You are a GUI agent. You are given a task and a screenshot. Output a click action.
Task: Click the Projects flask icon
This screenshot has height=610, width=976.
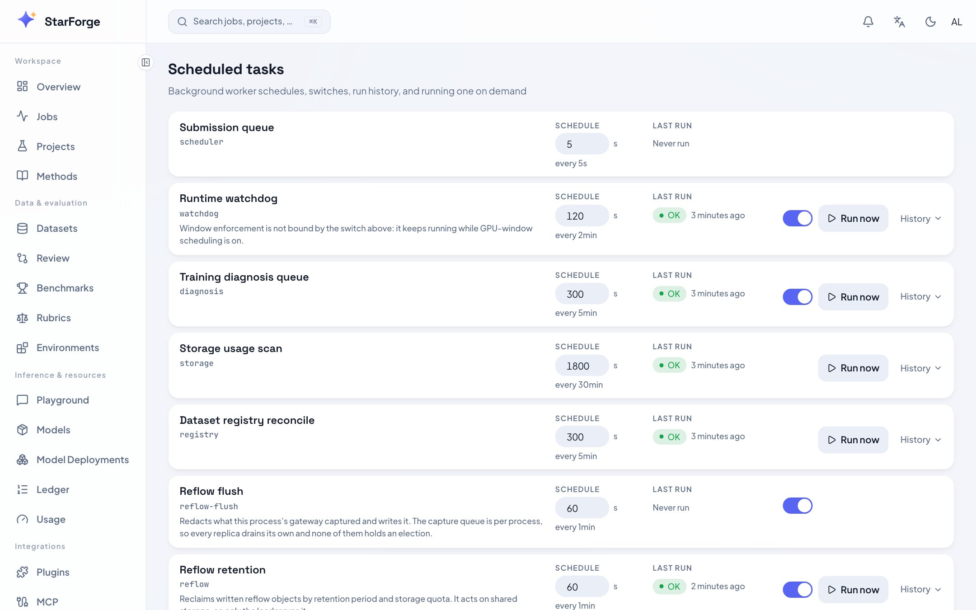22,146
